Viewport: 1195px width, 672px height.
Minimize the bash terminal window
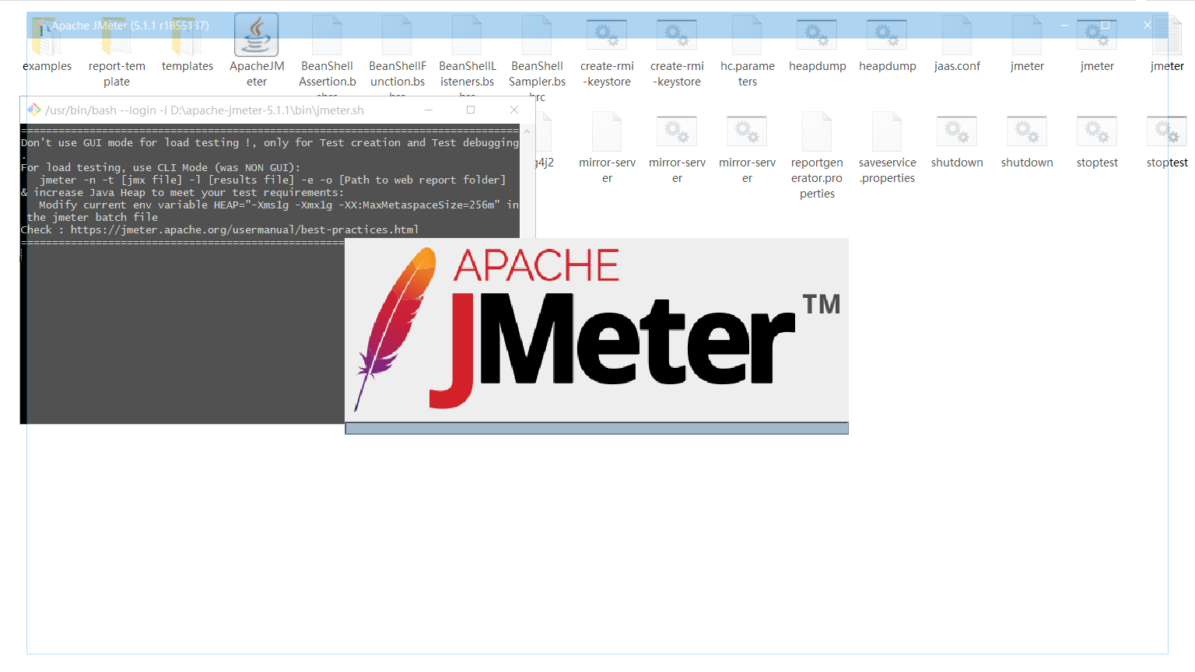click(x=428, y=110)
